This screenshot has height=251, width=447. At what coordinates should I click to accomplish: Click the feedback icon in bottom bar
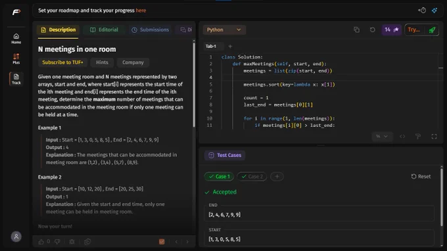coord(87,242)
